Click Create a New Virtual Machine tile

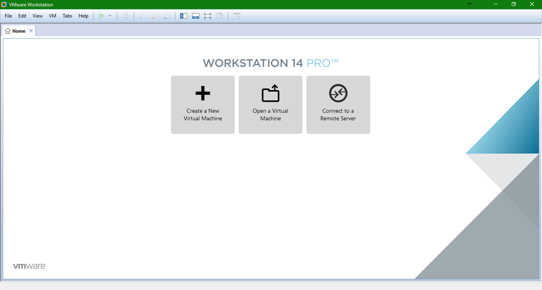coord(203,105)
